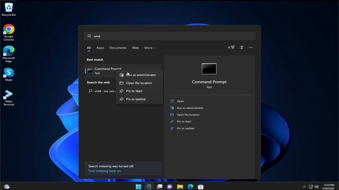Open the clock and date flyout
This screenshot has width=339, height=190.
(328, 187)
